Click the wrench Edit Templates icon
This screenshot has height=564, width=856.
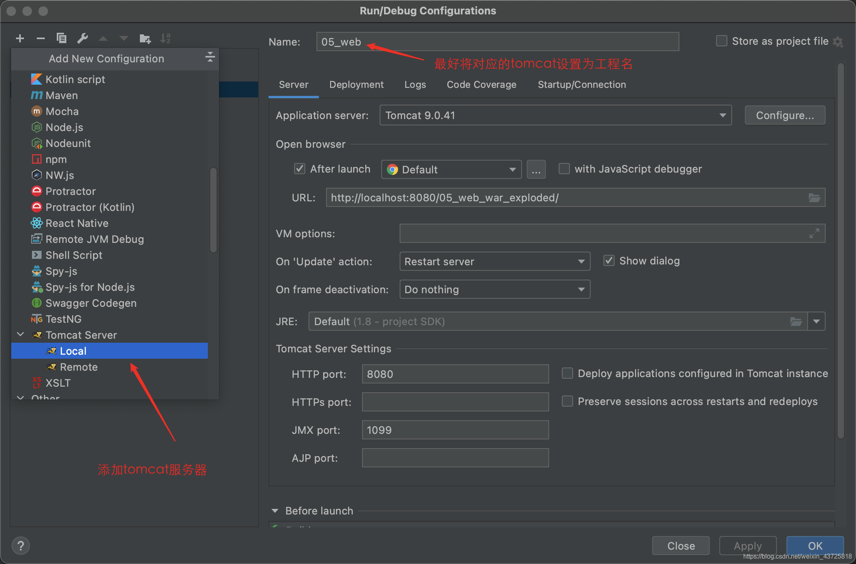pos(82,38)
